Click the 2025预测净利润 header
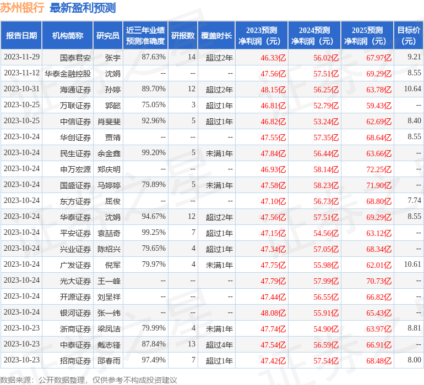Image resolution: width=424 pixels, height=385 pixels. [x=367, y=35]
